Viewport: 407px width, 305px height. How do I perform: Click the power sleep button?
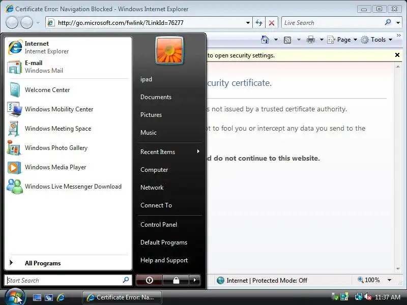click(x=149, y=280)
